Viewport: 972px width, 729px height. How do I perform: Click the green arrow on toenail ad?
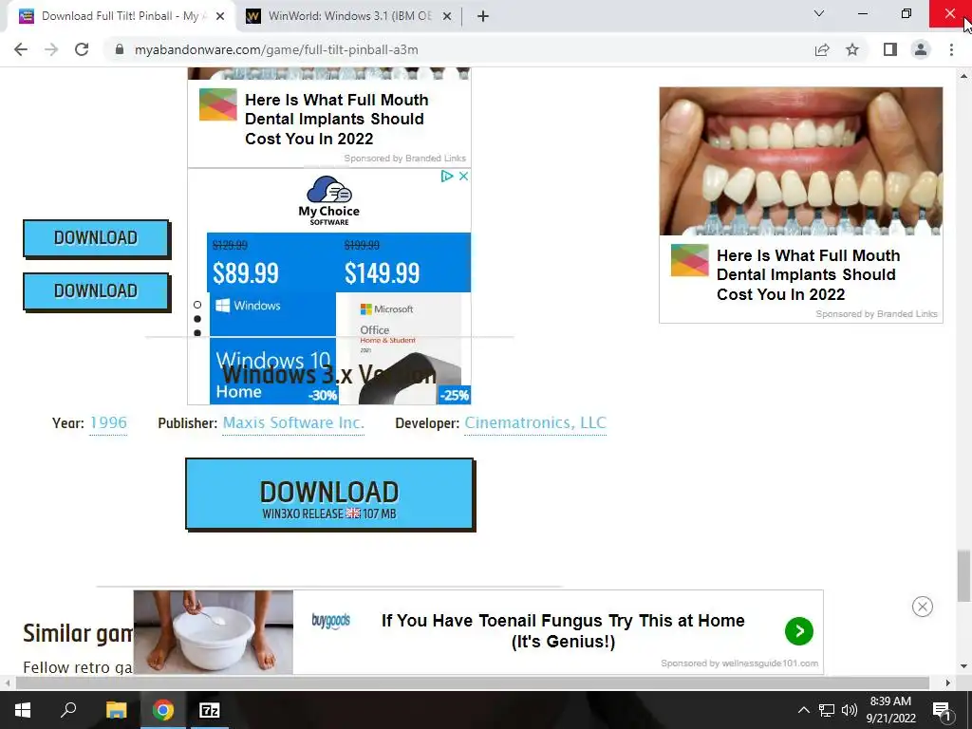point(799,631)
